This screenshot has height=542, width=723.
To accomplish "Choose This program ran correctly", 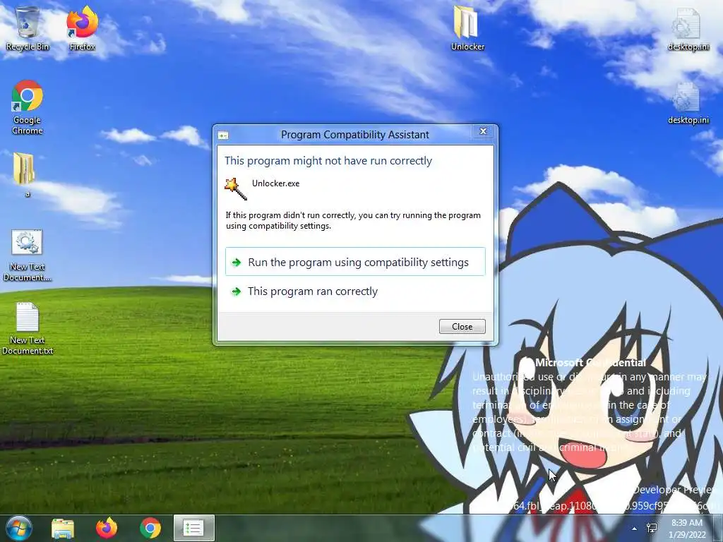I will 355,291.
